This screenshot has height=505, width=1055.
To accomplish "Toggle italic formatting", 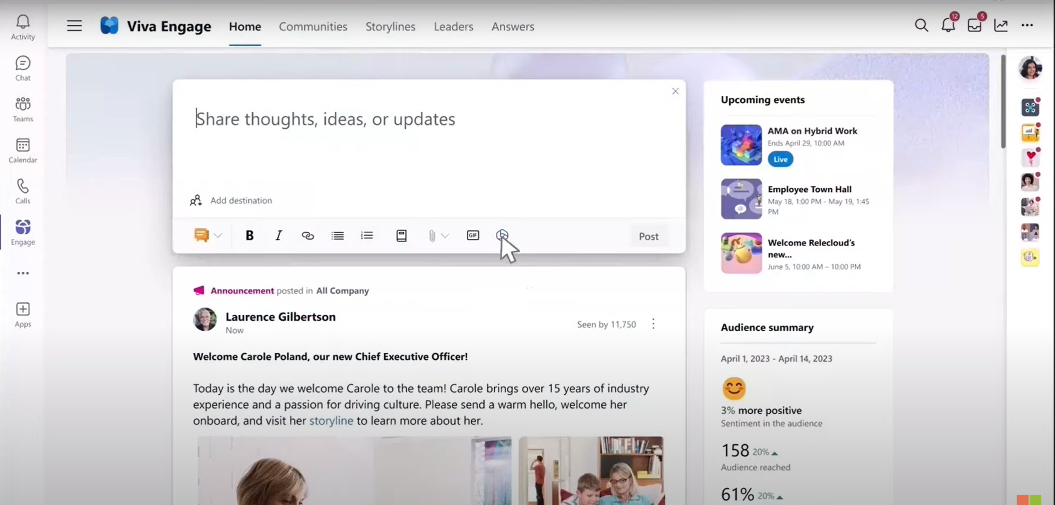I will click(279, 235).
